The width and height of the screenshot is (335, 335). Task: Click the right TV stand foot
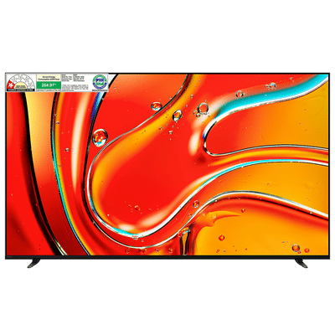click(301, 263)
